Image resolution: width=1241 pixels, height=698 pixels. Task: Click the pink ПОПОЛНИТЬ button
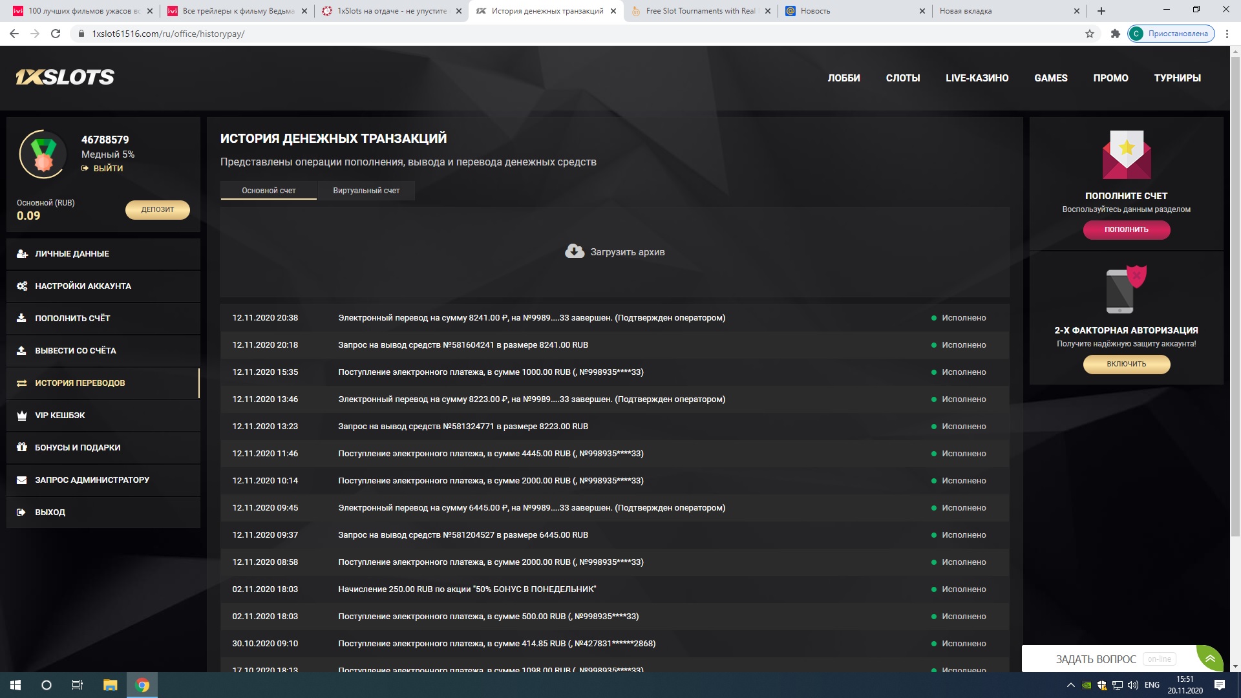tap(1126, 229)
